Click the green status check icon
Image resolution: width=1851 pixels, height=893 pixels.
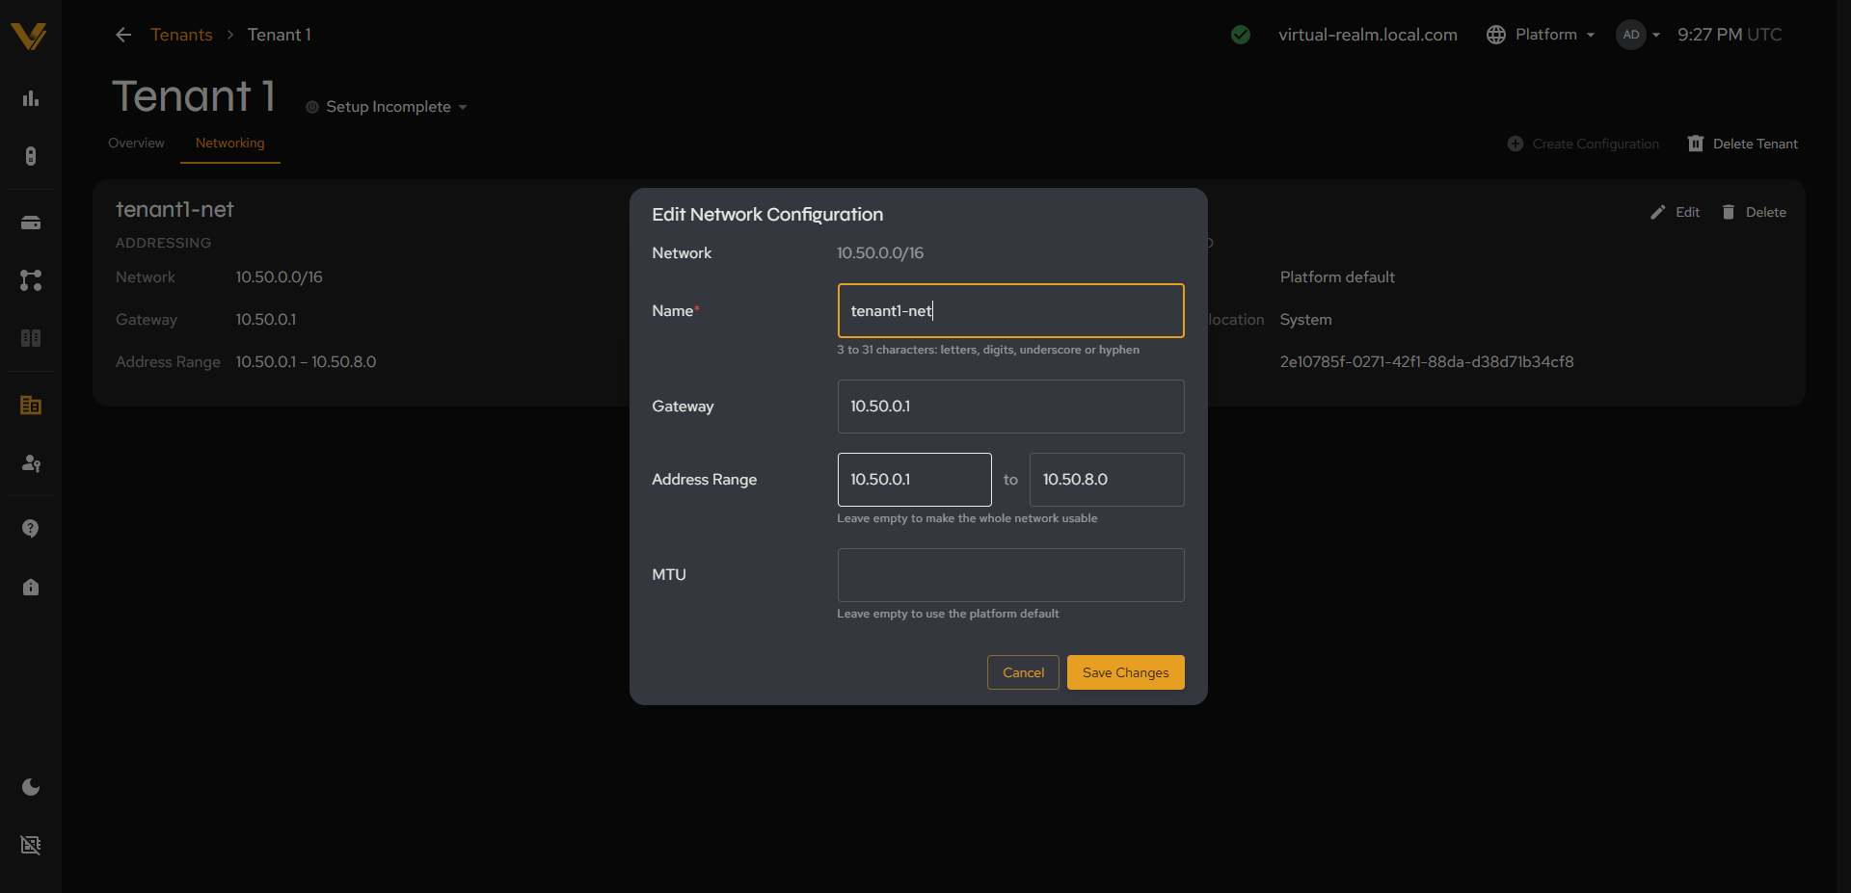(x=1241, y=35)
